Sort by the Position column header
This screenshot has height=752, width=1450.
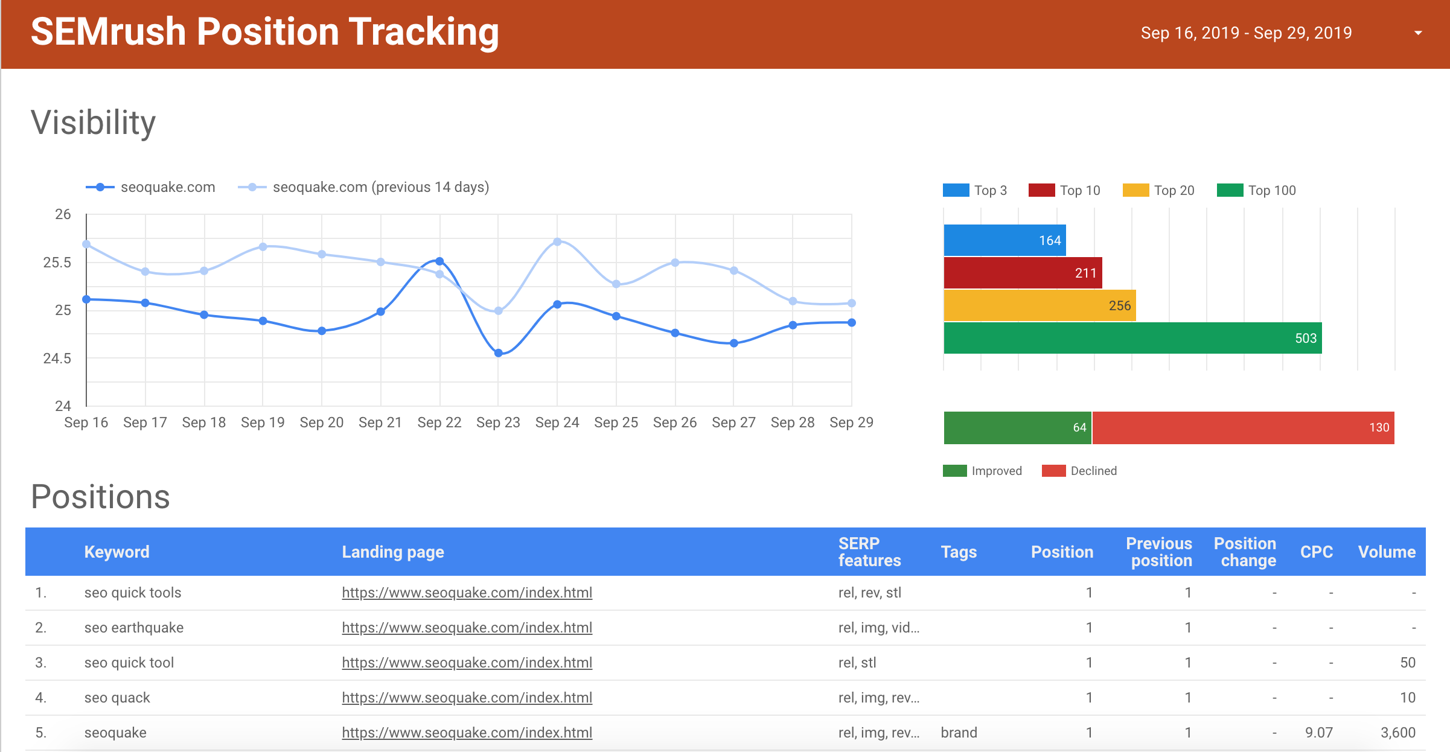pos(1062,552)
